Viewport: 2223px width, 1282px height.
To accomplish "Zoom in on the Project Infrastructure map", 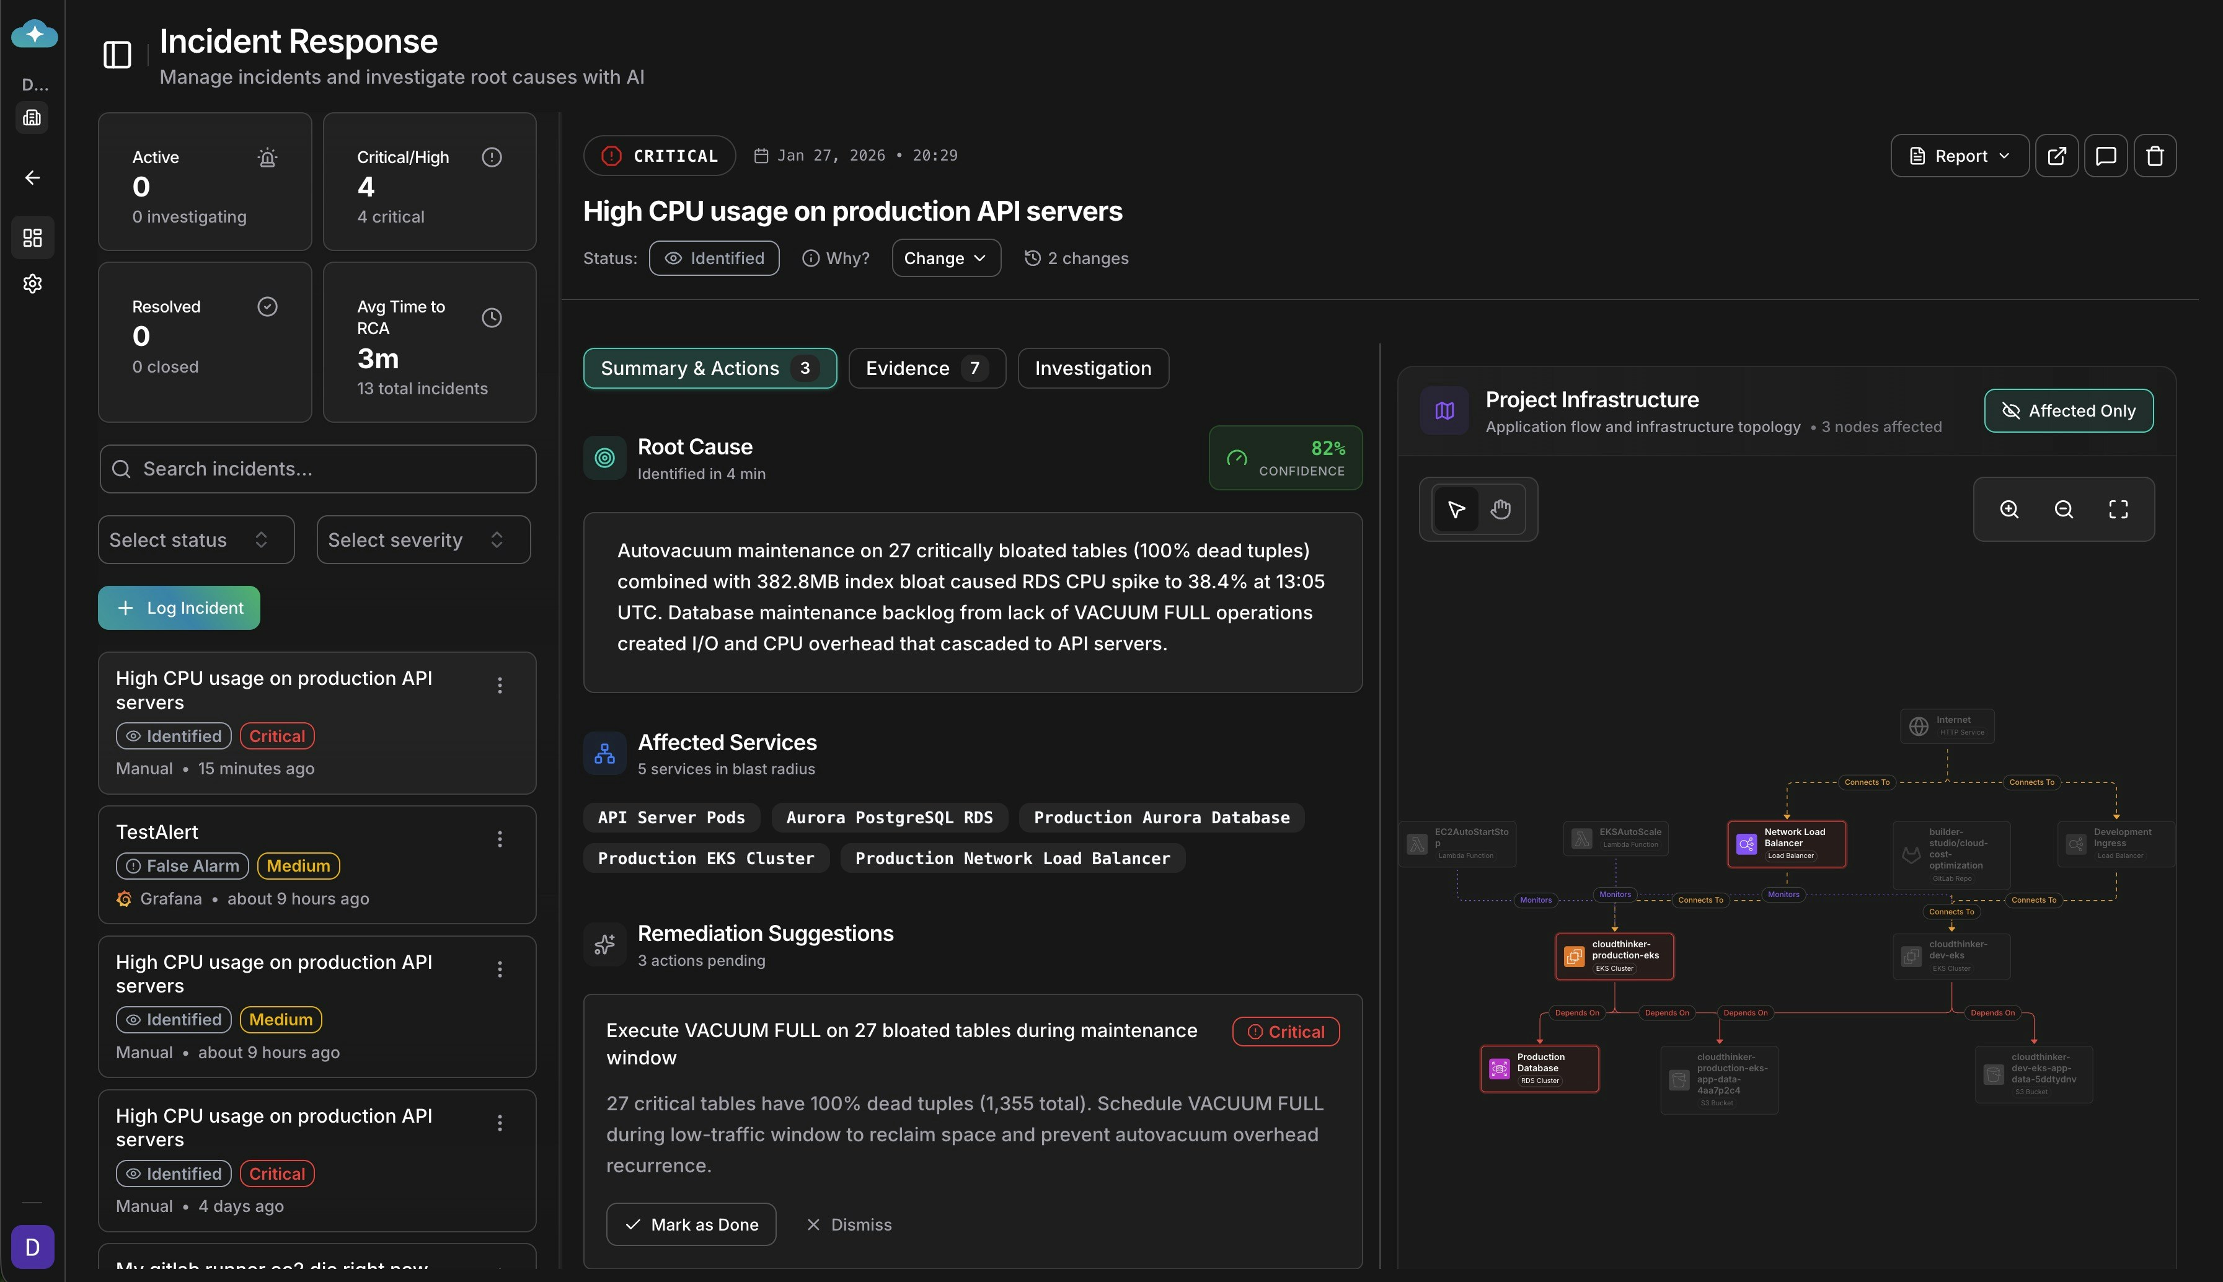I will [2009, 509].
